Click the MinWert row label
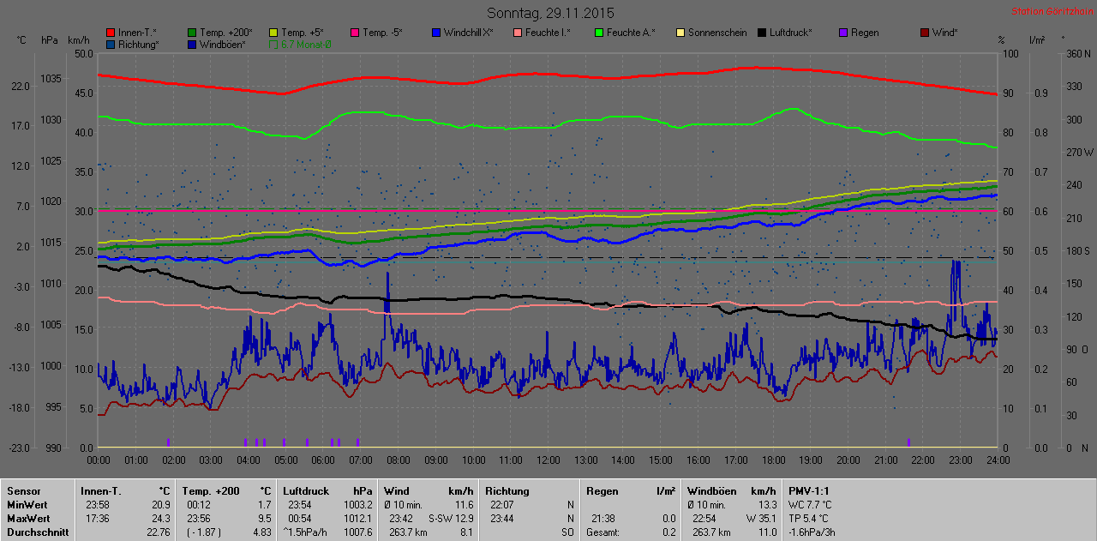The image size is (1097, 541). tap(27, 505)
